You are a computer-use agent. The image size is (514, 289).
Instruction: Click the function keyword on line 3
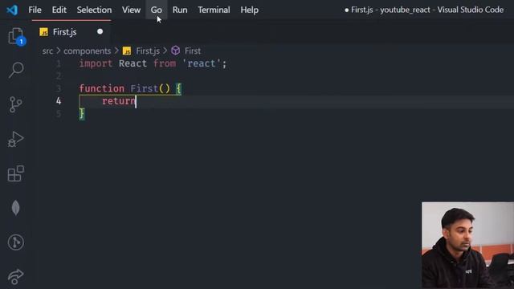coord(102,88)
